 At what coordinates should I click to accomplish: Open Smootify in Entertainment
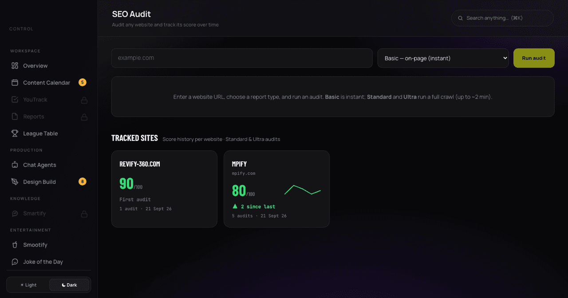pos(49,245)
